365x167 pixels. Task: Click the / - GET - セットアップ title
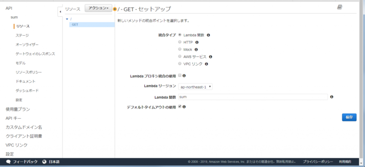(144, 9)
